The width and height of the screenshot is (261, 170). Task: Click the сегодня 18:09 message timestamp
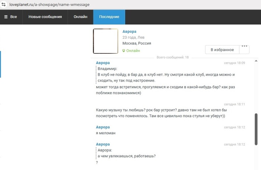234,63
